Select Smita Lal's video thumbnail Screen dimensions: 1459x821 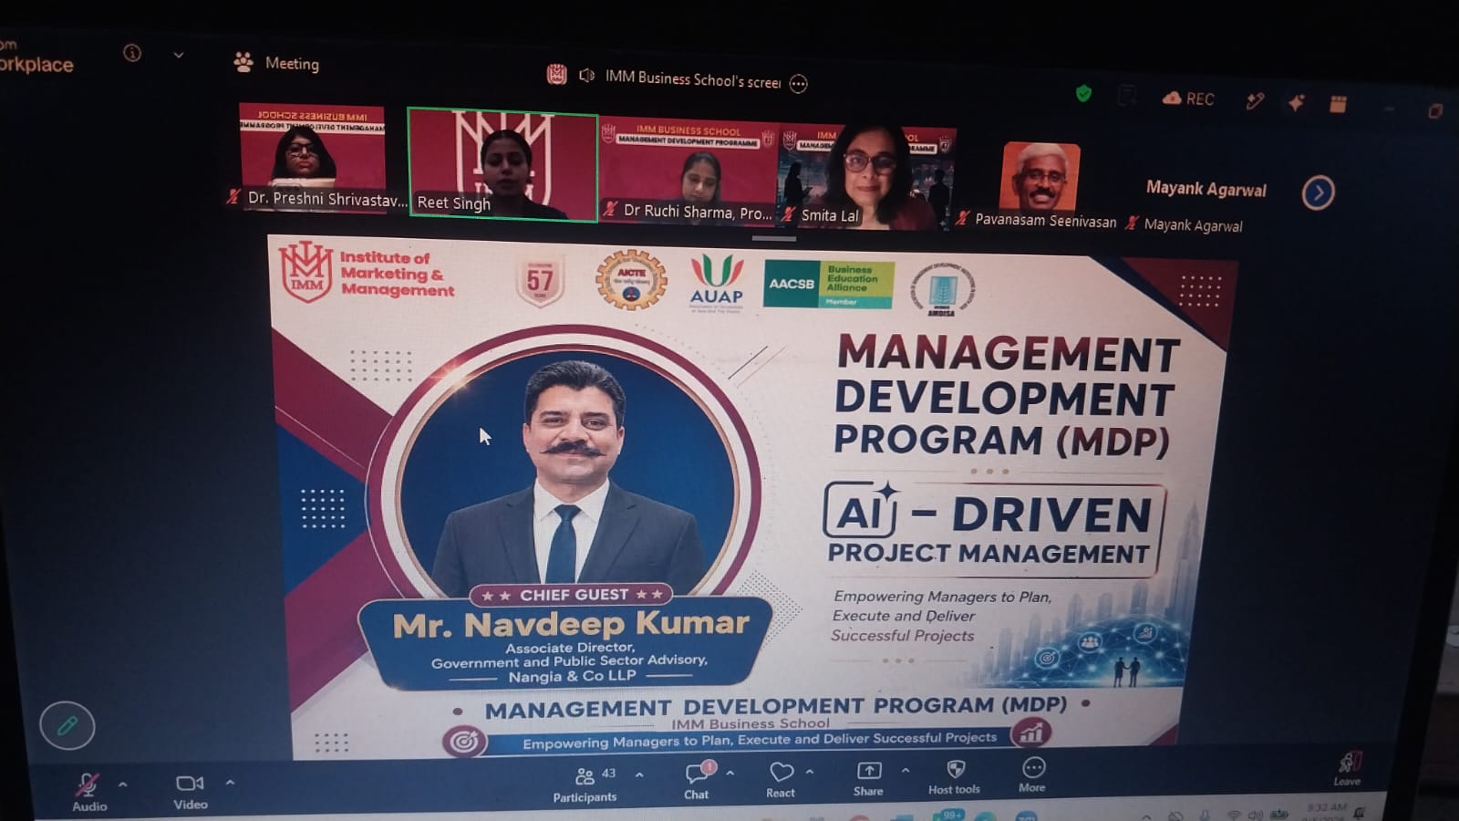pos(866,178)
